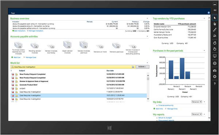Open the Vendor invoices due today cue

(51, 49)
